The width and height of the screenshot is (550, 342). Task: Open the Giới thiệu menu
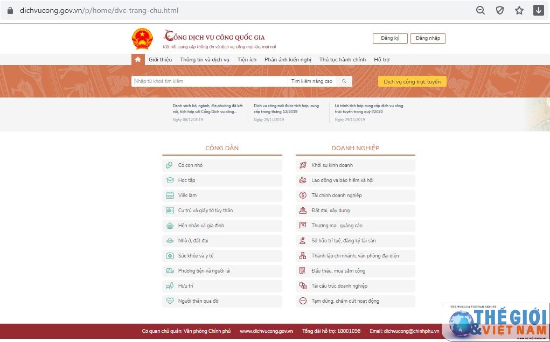tap(160, 60)
